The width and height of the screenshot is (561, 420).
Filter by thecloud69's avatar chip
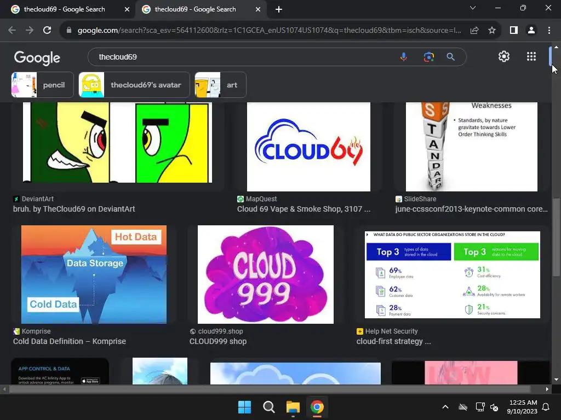click(134, 85)
